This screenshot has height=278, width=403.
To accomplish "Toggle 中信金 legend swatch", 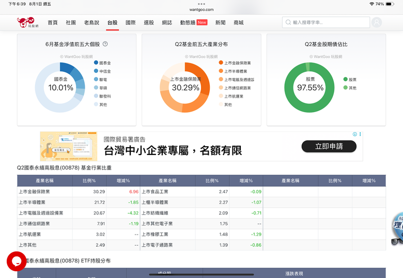I will (x=96, y=71).
